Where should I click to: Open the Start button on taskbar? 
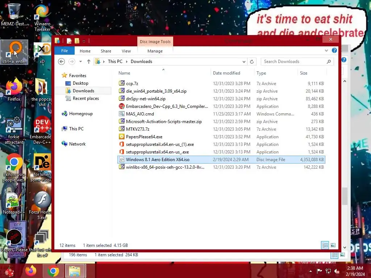click(x=9, y=271)
